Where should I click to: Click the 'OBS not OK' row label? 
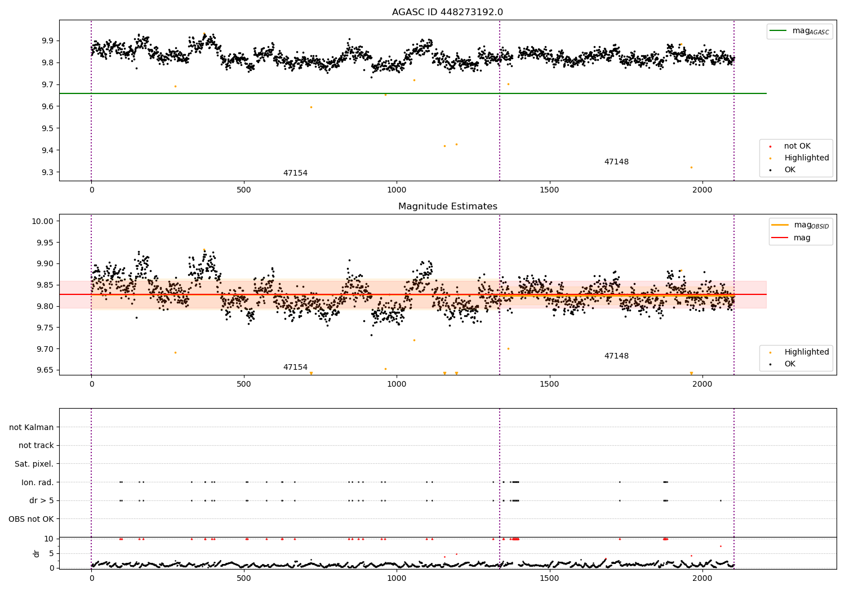pos(32,519)
